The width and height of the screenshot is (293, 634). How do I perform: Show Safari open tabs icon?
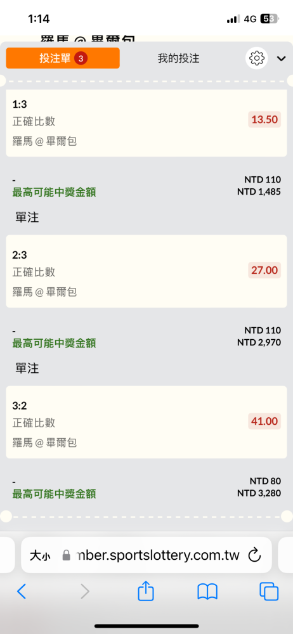coord(269,592)
